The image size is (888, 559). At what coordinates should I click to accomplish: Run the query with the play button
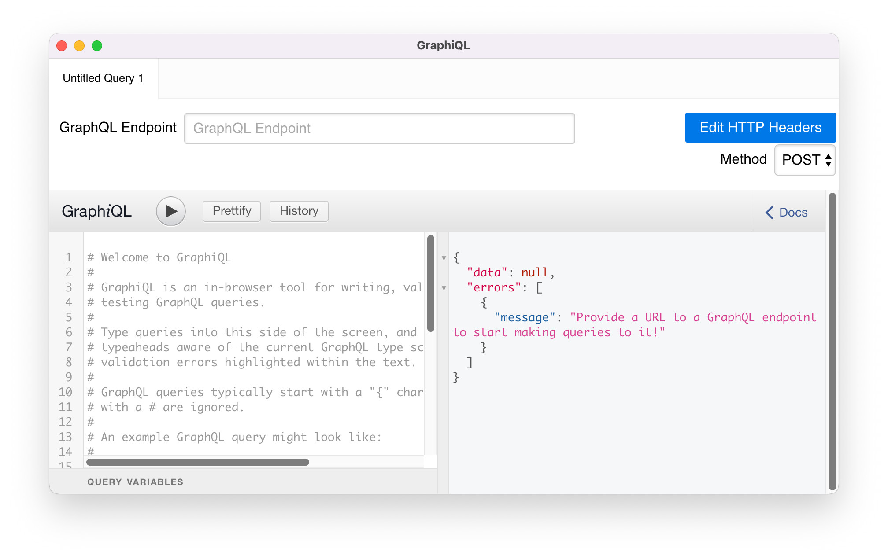point(171,211)
